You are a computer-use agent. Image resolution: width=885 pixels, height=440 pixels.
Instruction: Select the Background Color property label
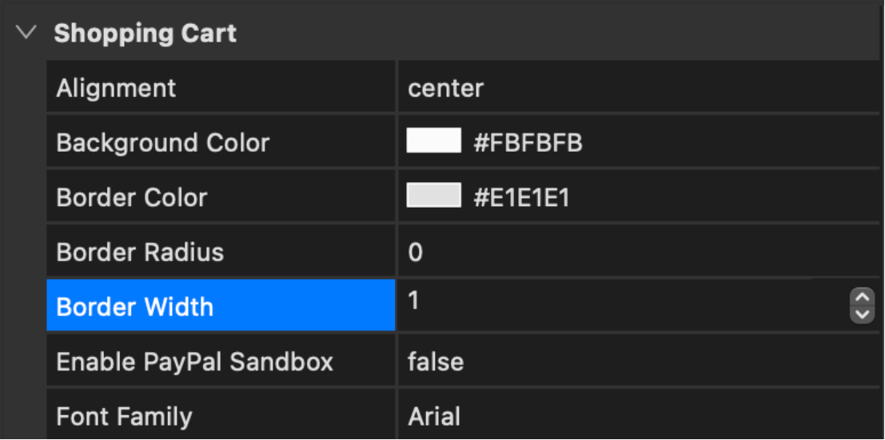(163, 143)
